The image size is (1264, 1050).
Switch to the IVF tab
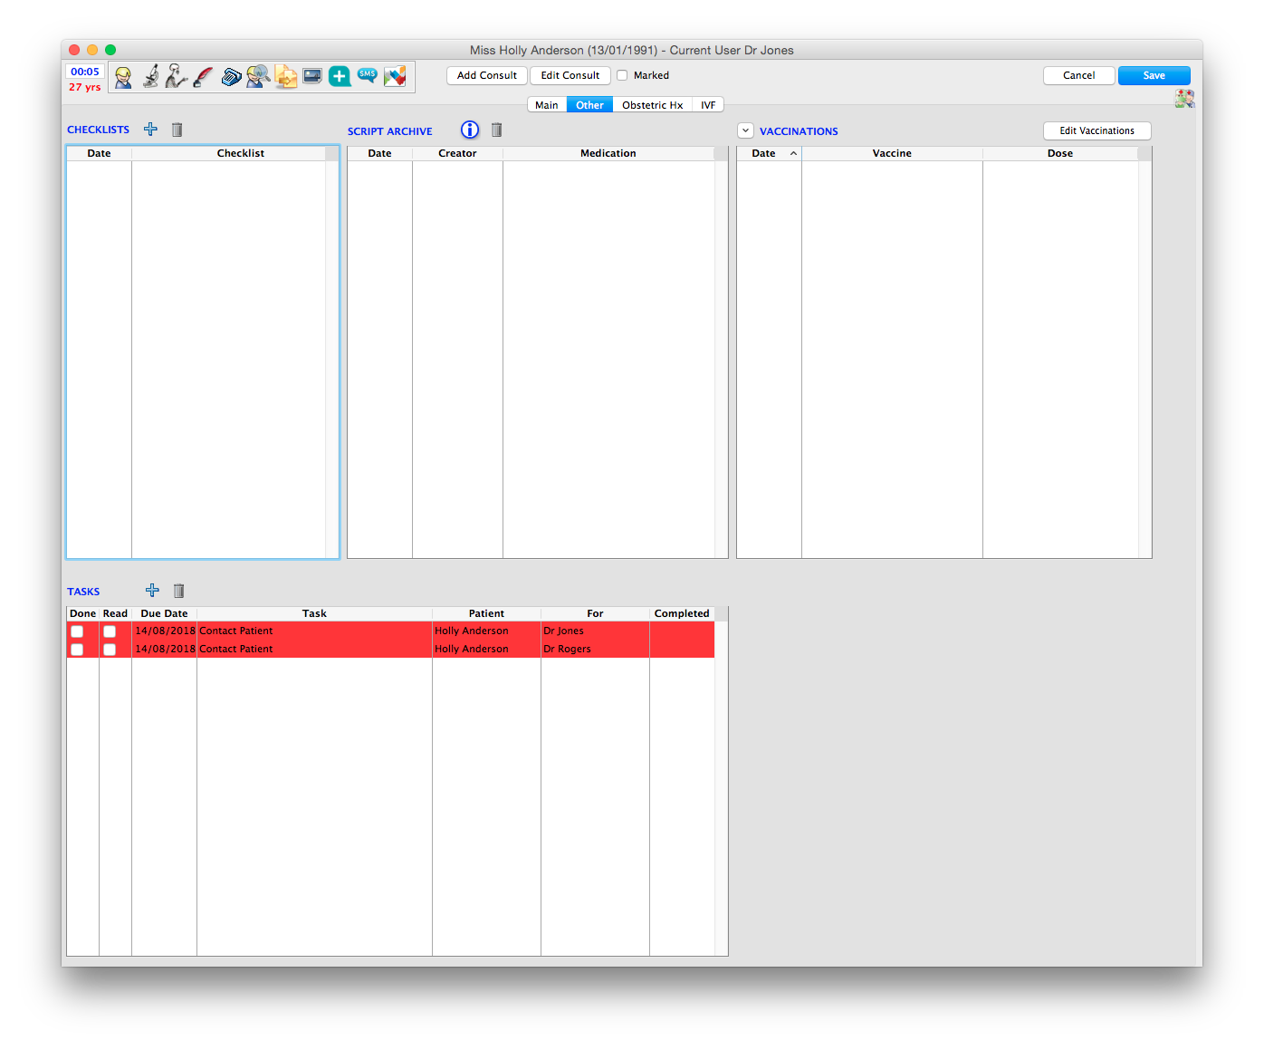(708, 105)
